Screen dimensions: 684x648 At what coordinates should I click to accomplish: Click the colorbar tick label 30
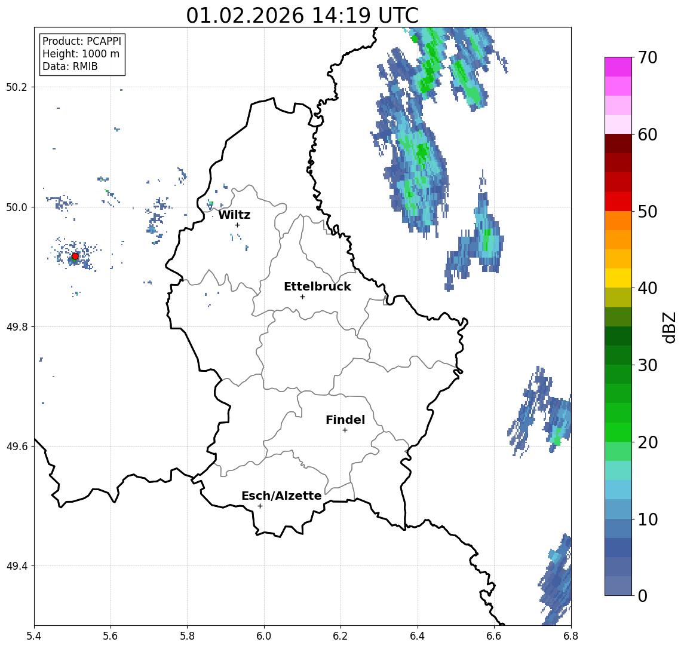tap(648, 365)
